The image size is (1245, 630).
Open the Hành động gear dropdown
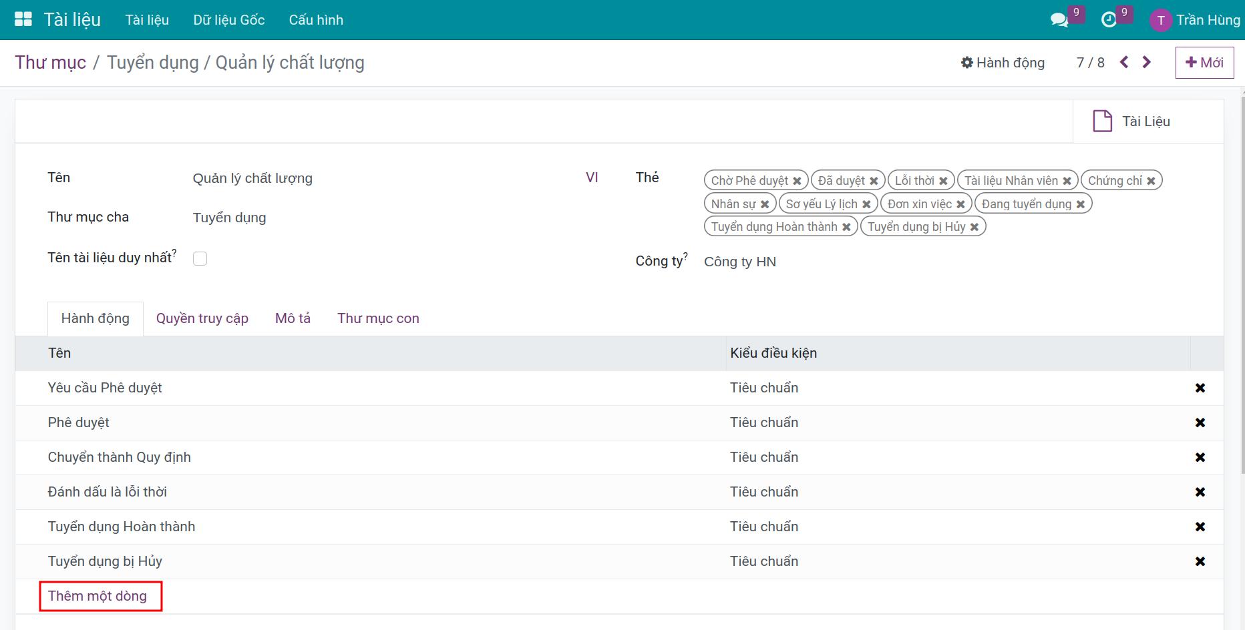1003,63
